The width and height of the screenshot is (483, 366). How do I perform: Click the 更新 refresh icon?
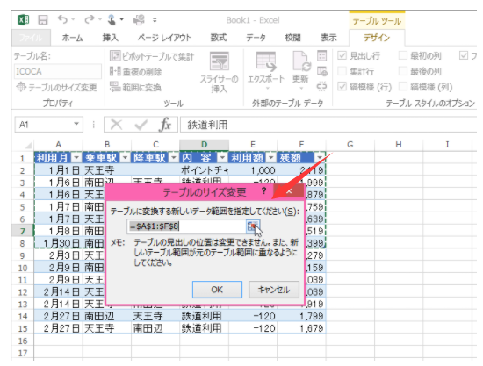point(300,71)
